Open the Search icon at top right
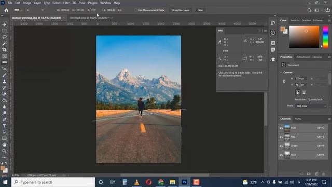The height and width of the screenshot is (187, 332). [x=309, y=10]
